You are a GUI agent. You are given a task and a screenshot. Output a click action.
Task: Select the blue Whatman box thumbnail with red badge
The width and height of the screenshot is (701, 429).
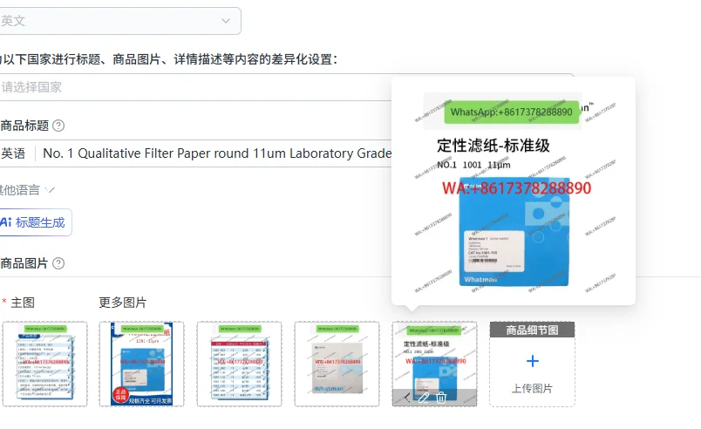(142, 364)
